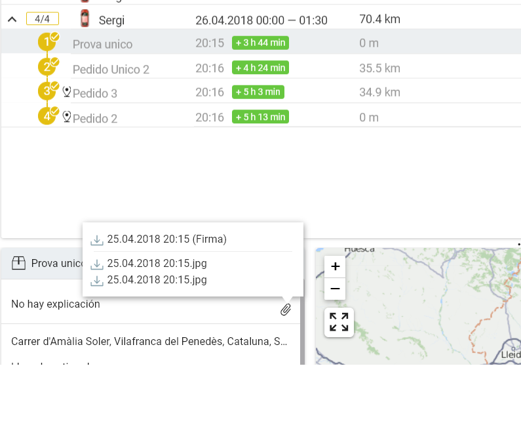This screenshot has height=429, width=521.
Task: Zoom in on the map
Action: point(335,266)
